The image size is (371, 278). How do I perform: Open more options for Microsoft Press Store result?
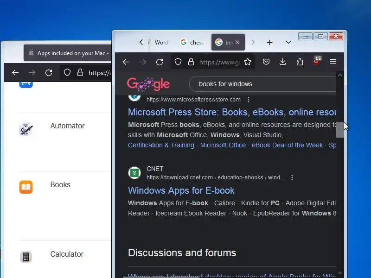pyautogui.click(x=249, y=100)
